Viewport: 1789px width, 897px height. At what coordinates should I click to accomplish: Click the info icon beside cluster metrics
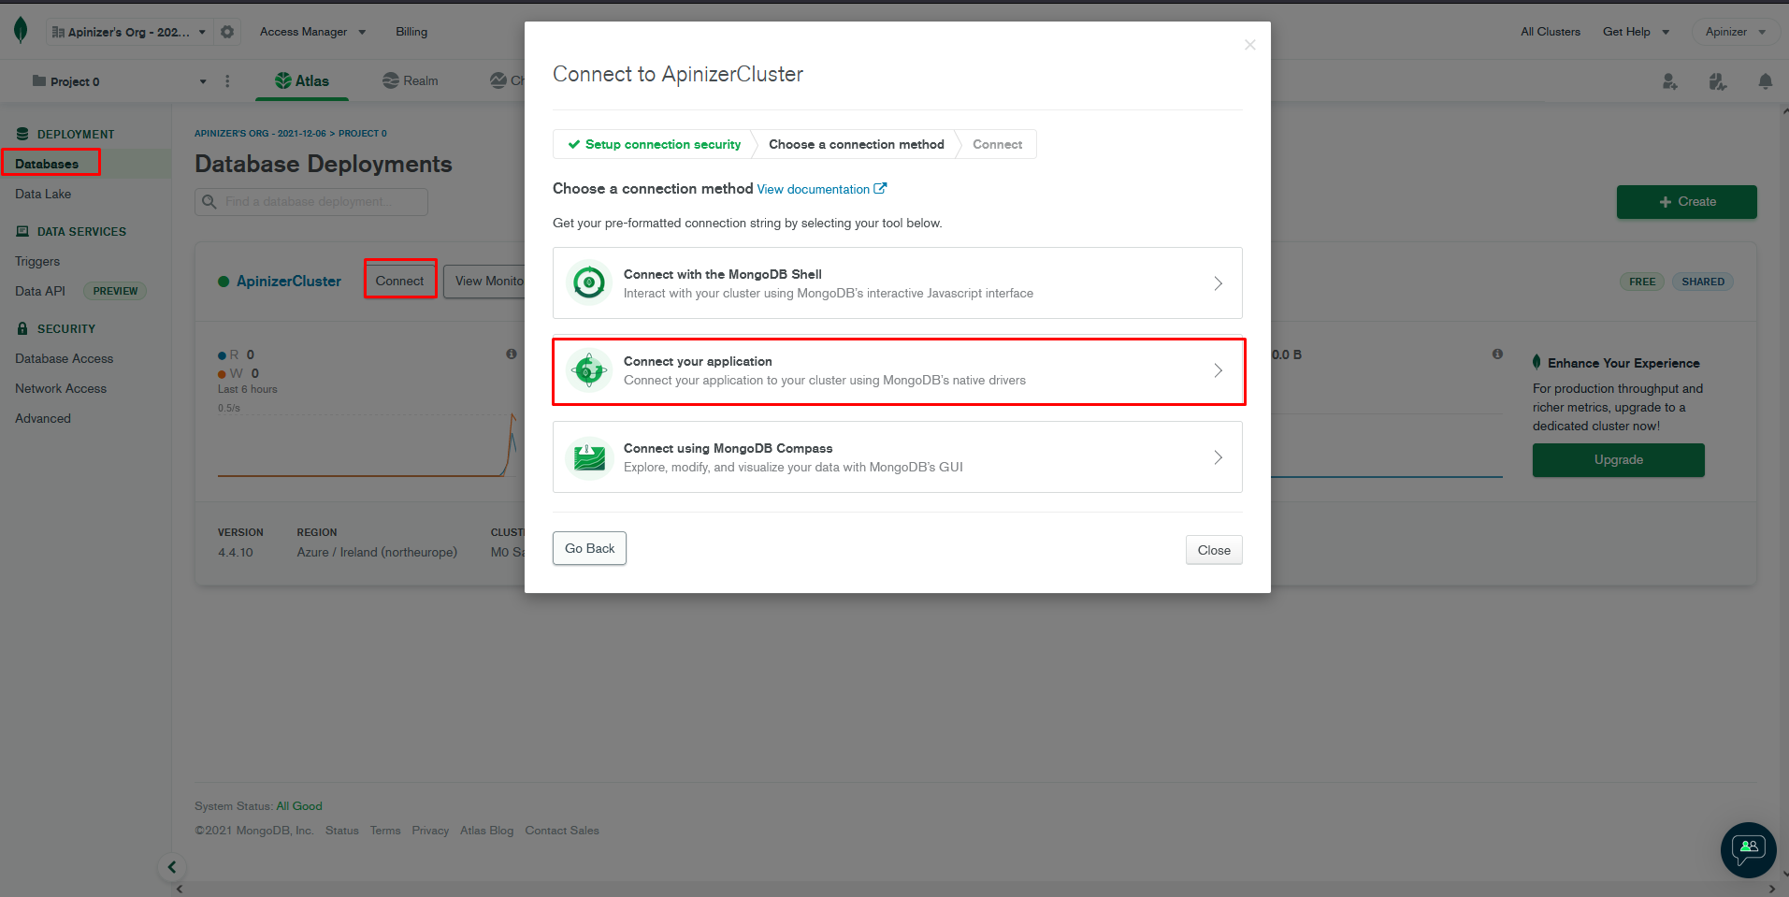(x=511, y=354)
